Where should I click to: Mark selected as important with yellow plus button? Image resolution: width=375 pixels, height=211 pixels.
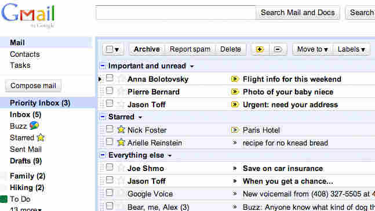coord(260,49)
